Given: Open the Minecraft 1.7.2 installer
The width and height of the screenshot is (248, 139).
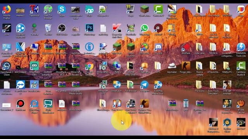Looking at the screenshot, I should coord(103,85).
